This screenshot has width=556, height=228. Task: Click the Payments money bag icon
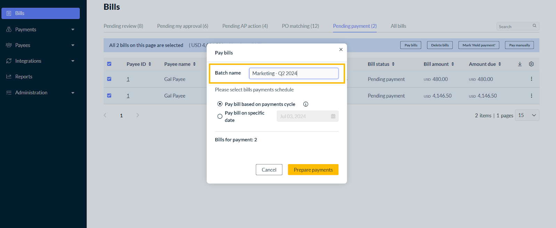(x=9, y=29)
